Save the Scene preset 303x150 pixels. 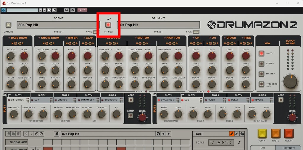pyautogui.click(x=96, y=32)
